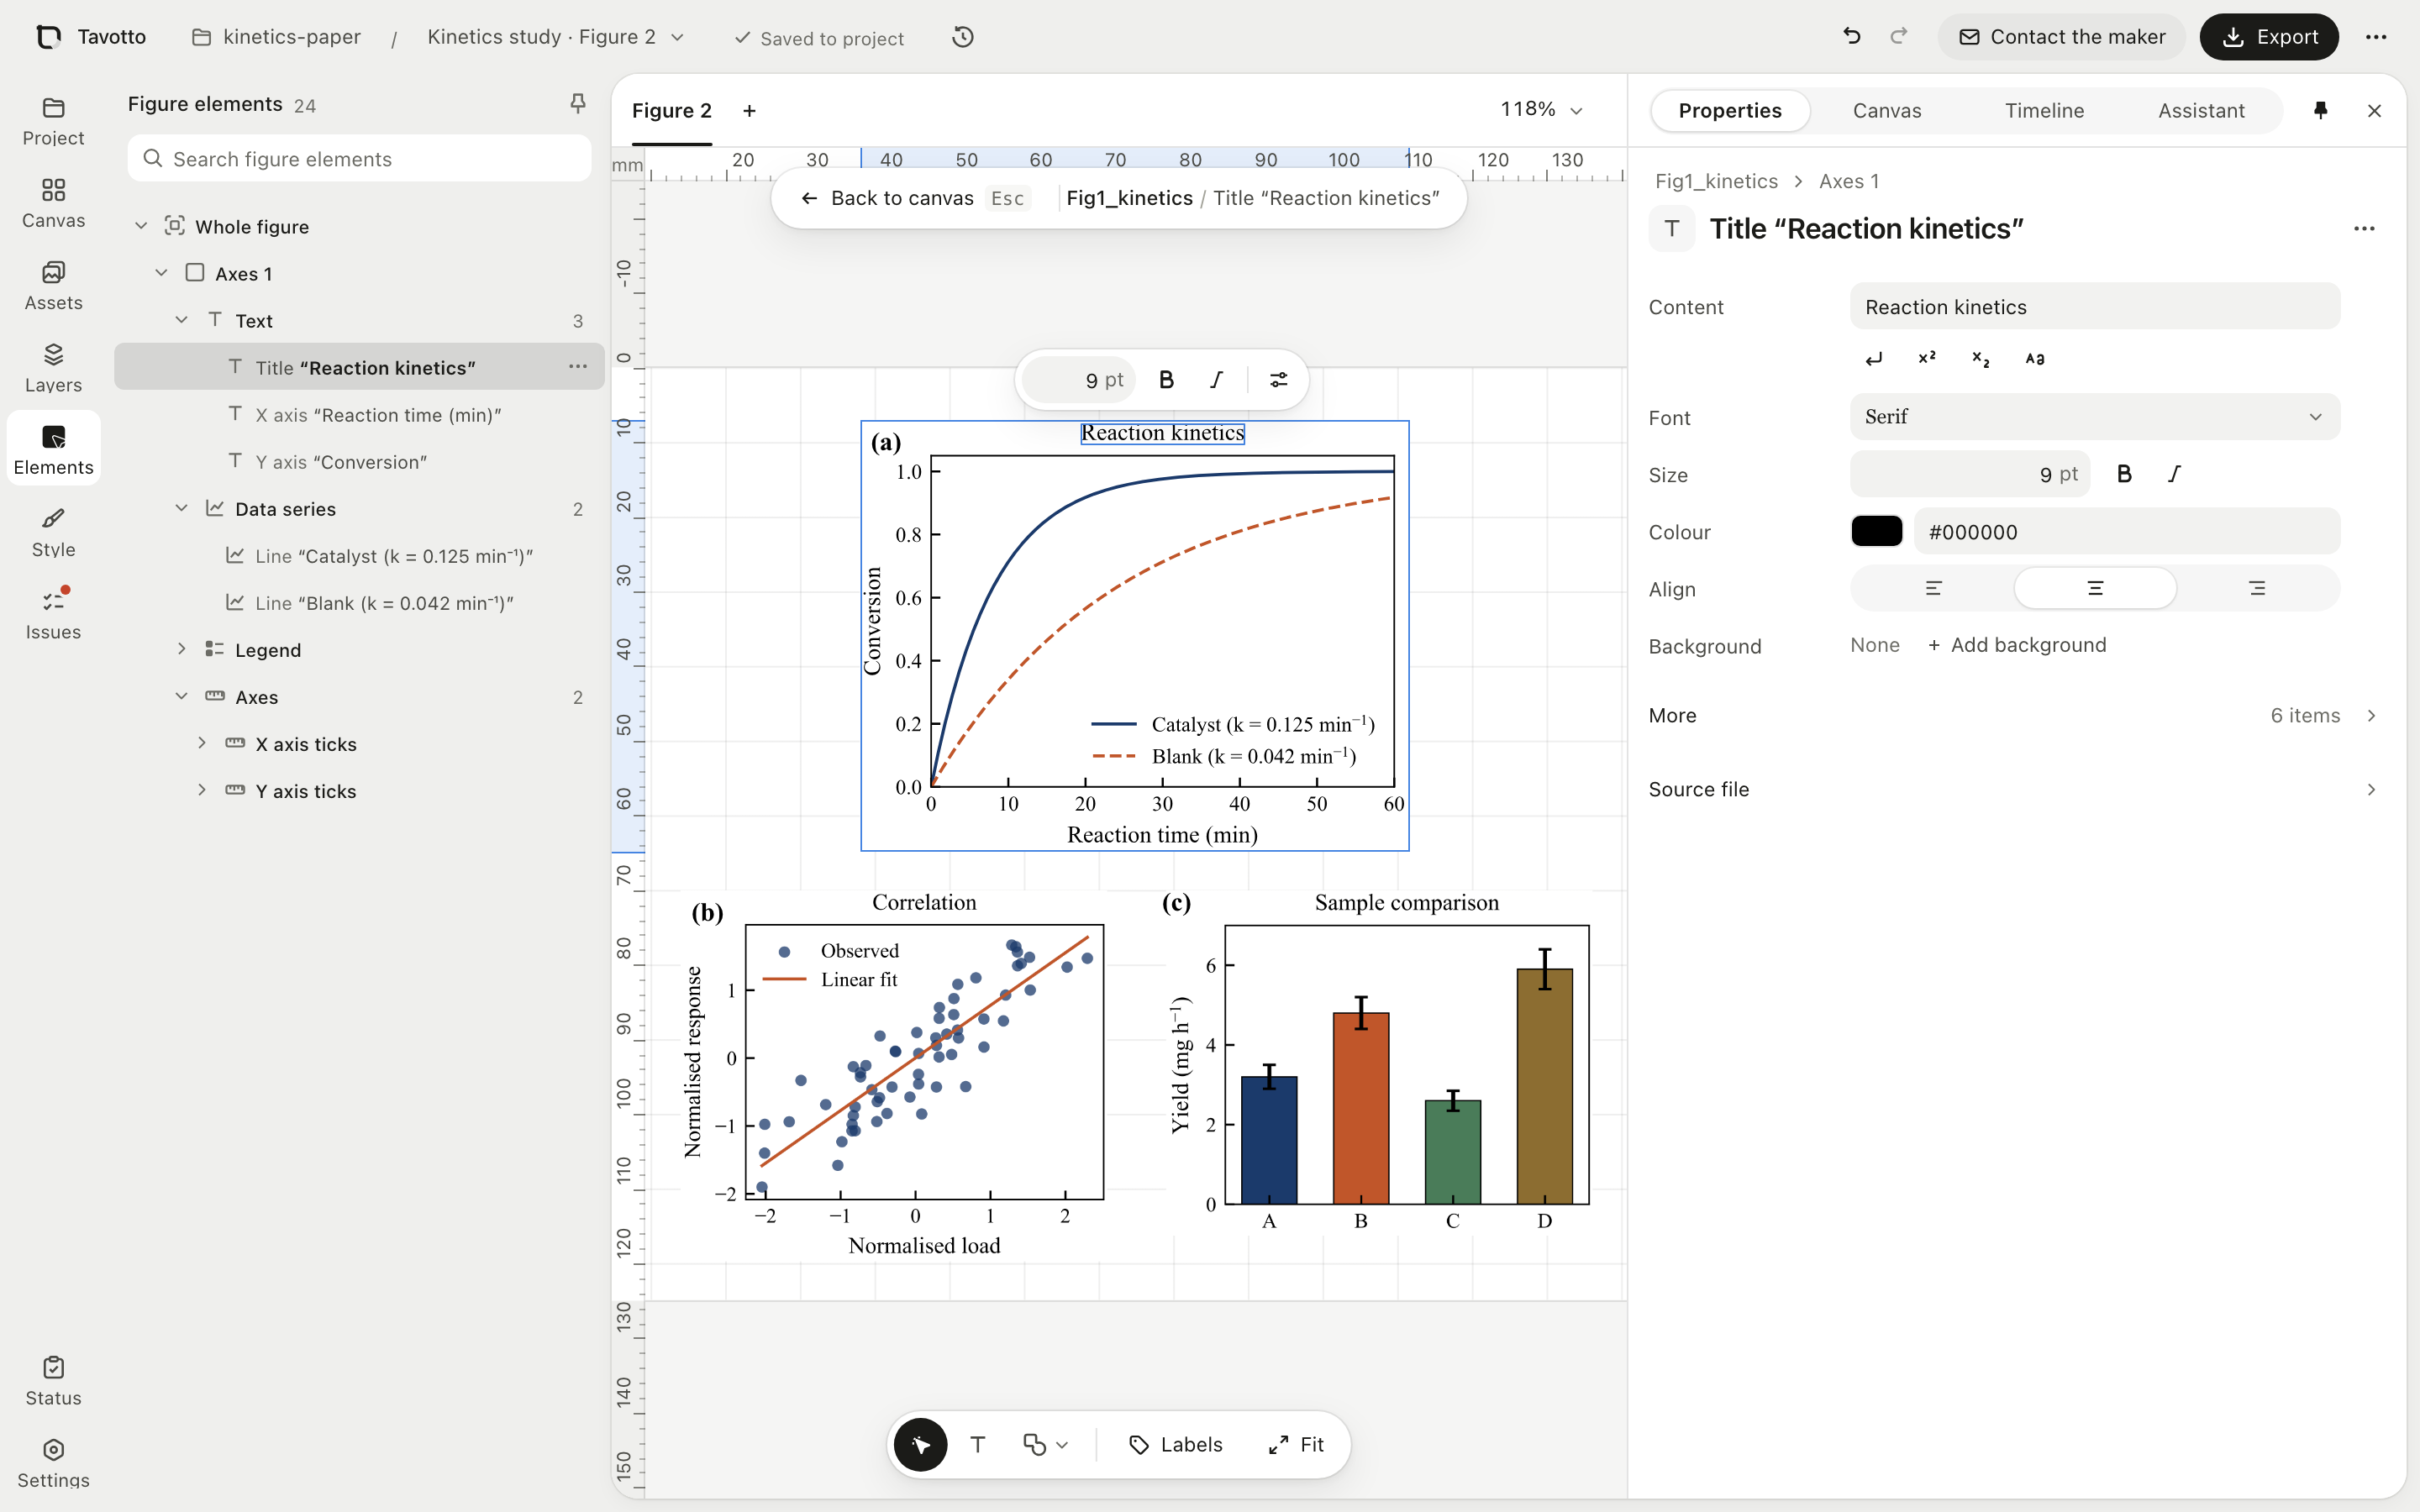Switch to the Properties tab

coord(1730,111)
